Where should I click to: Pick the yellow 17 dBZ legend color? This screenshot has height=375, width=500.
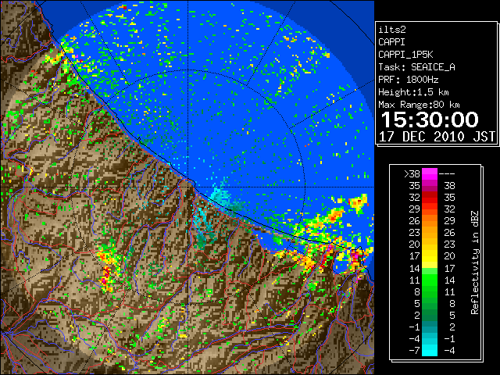430,256
